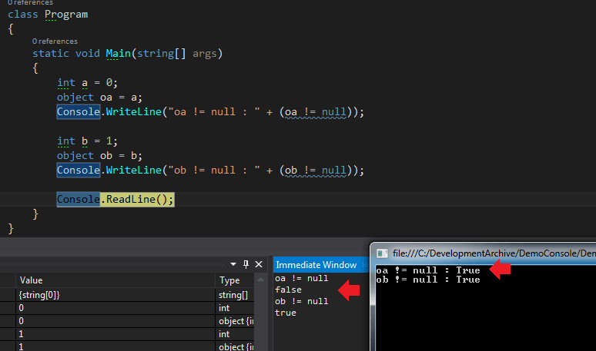Viewport: 596px width, 351px height.
Task: Click the Program class name in code
Action: coord(65,15)
